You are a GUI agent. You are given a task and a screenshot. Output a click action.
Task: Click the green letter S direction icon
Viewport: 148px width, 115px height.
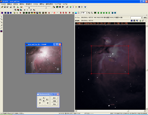pyautogui.click(x=101, y=13)
